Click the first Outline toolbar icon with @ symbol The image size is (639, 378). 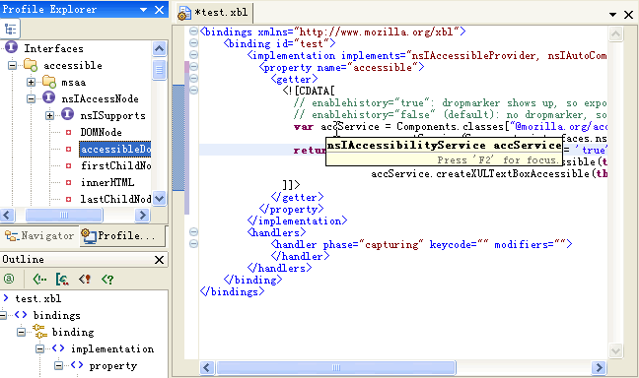tap(9, 279)
